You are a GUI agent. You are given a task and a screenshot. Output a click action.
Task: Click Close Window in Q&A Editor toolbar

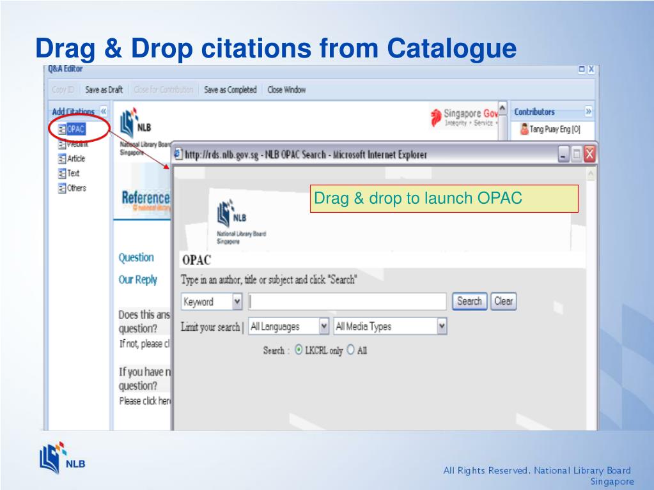coord(286,89)
